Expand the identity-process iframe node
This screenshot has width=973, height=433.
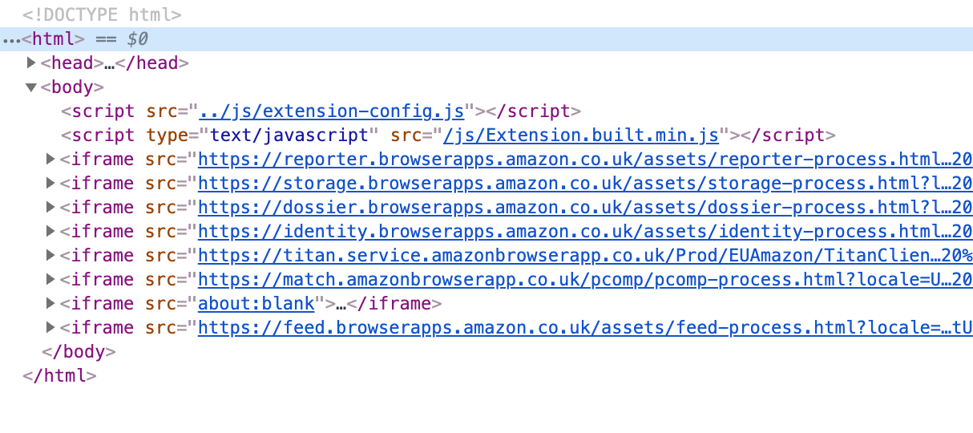51,232
